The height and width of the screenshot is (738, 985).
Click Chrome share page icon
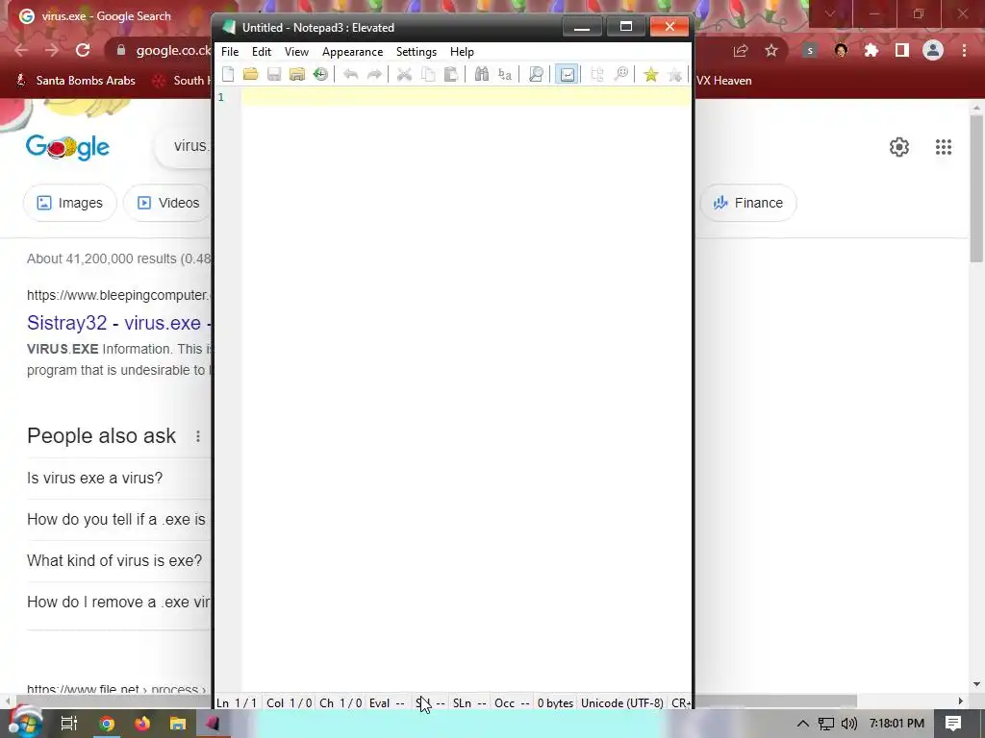(741, 51)
